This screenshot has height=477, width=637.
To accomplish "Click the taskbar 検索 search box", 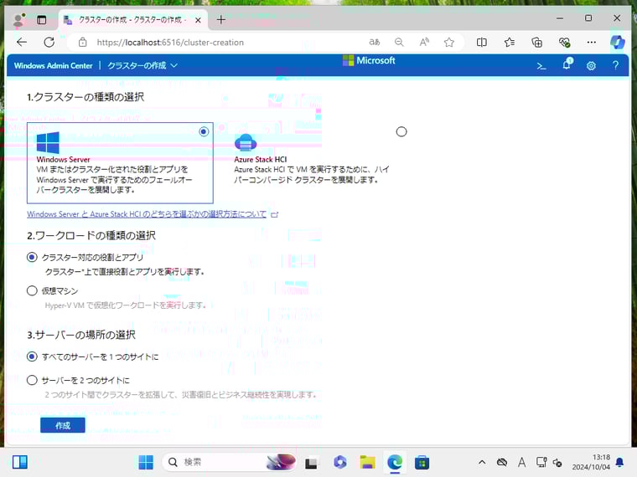I will (x=230, y=462).
